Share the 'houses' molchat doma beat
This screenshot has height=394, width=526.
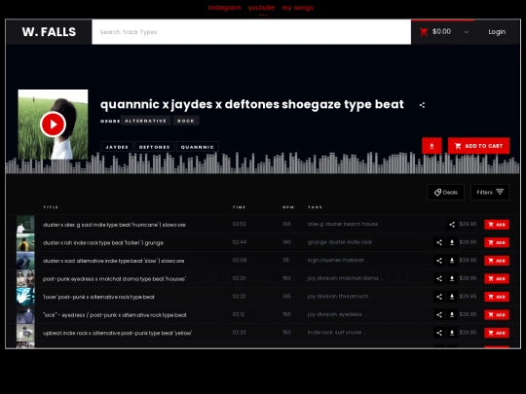(x=439, y=278)
